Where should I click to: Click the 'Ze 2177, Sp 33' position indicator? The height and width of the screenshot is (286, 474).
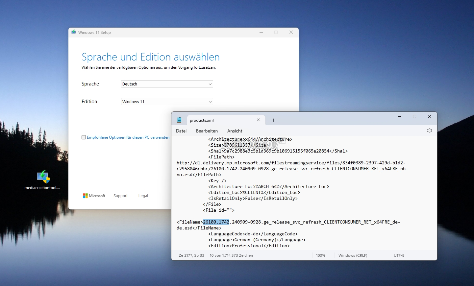point(191,255)
